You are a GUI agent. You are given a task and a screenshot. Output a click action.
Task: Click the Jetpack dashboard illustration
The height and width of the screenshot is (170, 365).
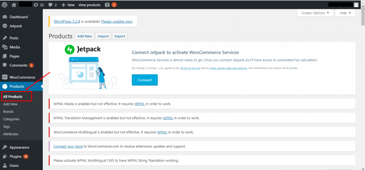(x=88, y=73)
